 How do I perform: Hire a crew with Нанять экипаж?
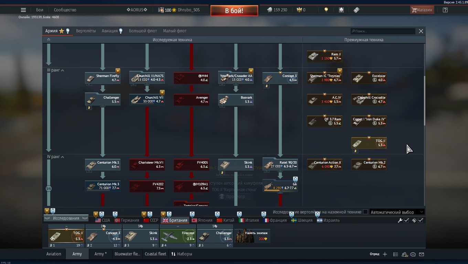pos(252,236)
